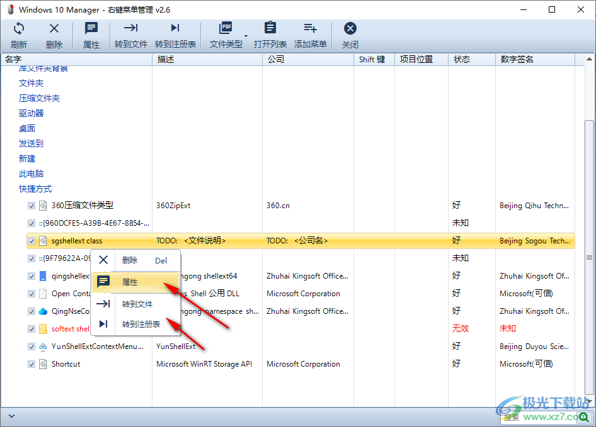The height and width of the screenshot is (427, 596).
Task: Click the vertical scrollbar thumb
Action: 589,189
